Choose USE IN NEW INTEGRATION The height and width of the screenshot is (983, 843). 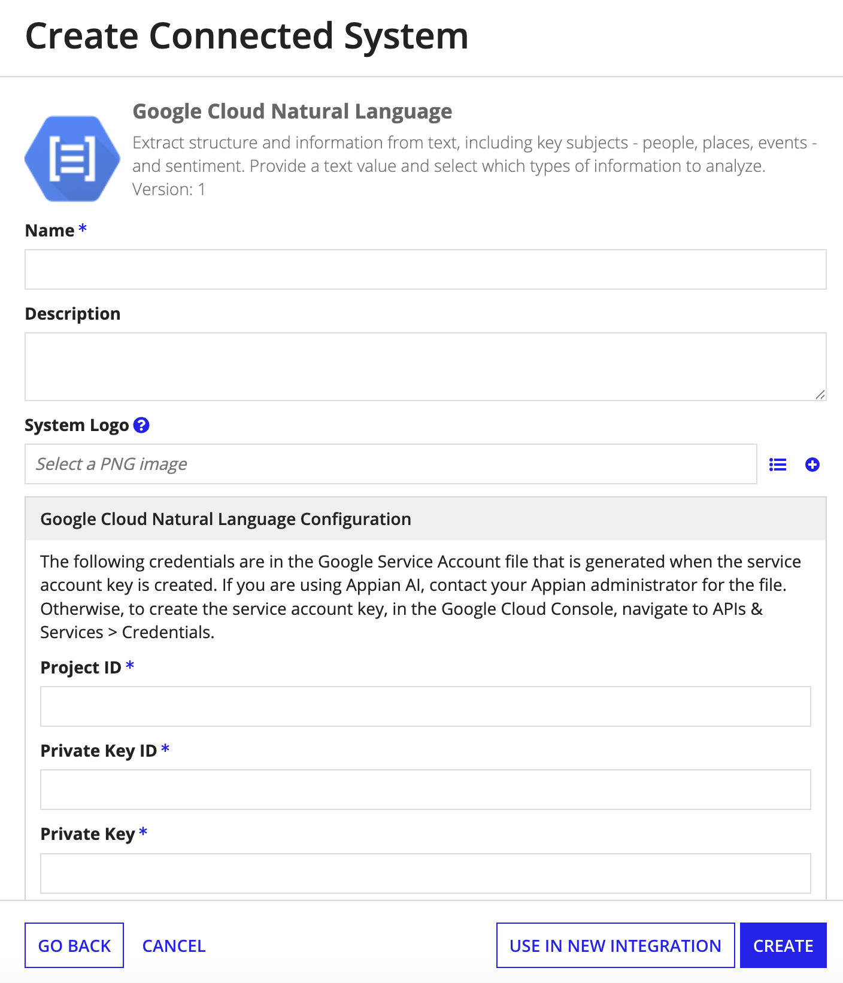[x=615, y=945]
